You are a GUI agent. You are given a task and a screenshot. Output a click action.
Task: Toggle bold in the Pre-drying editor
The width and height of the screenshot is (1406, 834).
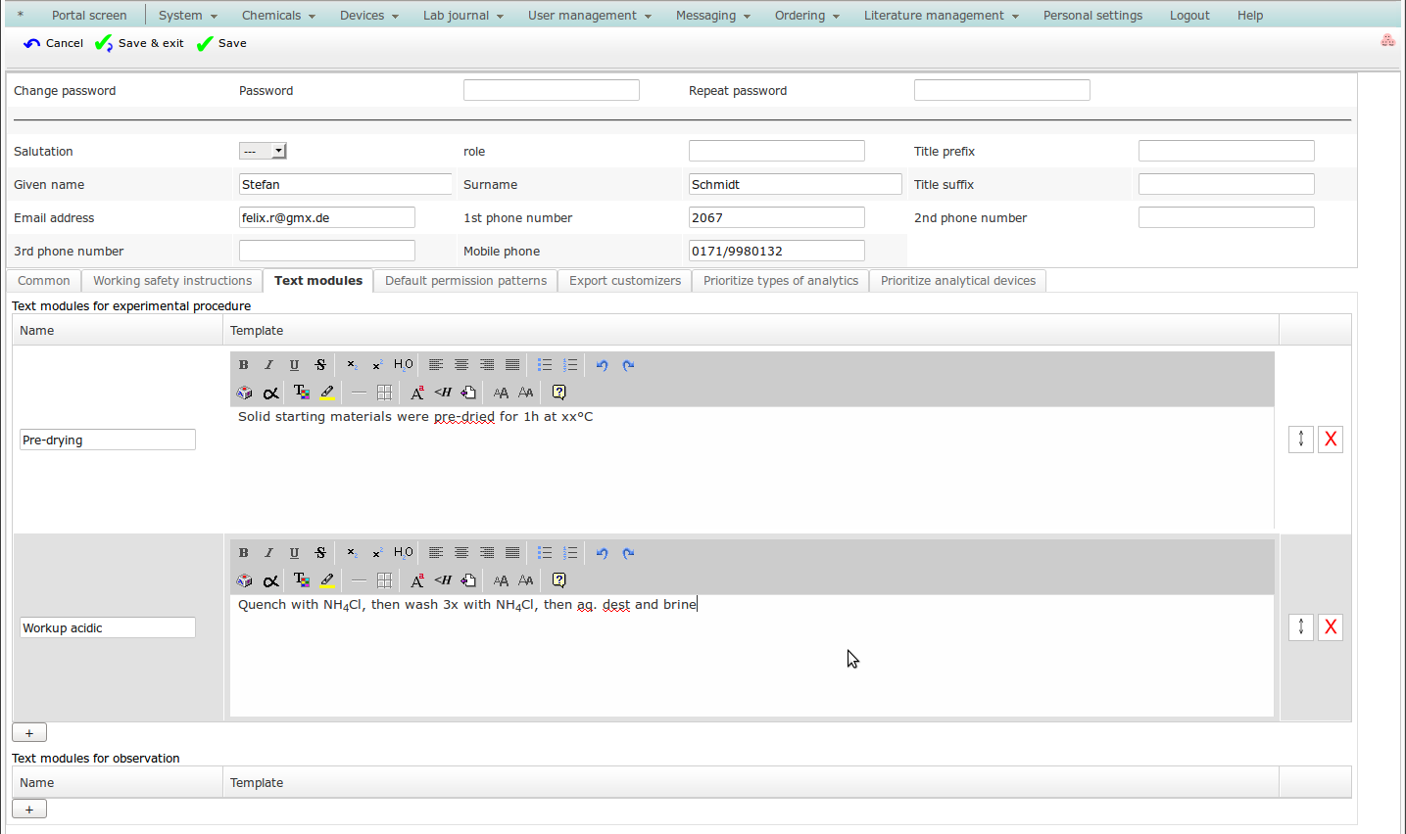[x=244, y=365]
